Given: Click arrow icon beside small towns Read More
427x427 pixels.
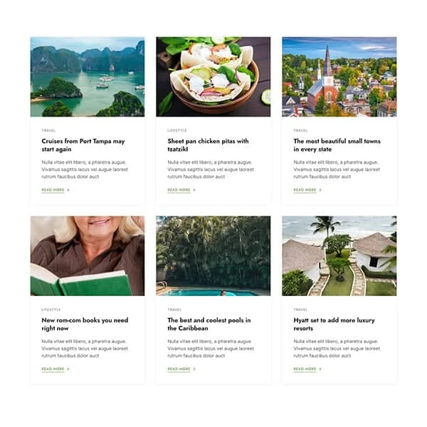Looking at the screenshot, I should tap(320, 190).
